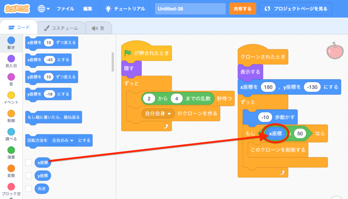Click the 向き reporter block in palette
Image resolution: width=348 pixels, height=199 pixels.
[42, 189]
